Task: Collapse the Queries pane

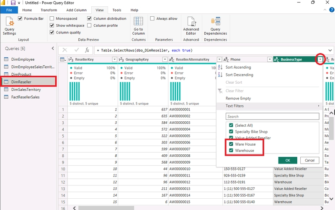Action: coord(53,49)
